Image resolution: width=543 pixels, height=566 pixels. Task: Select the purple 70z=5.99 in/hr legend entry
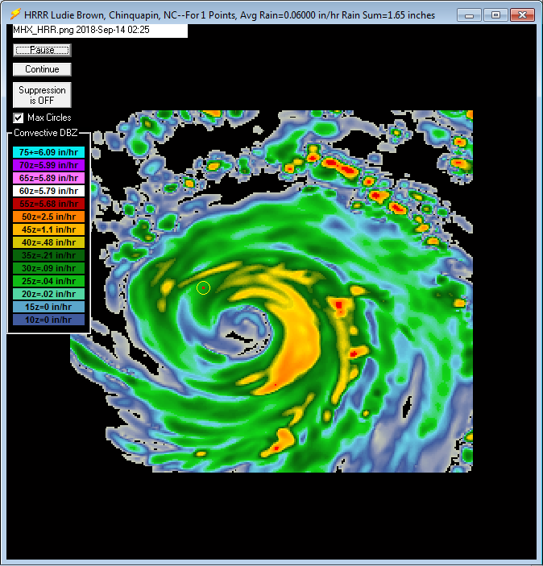(x=48, y=165)
